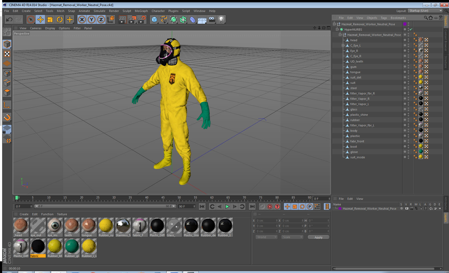449x273 pixels.
Task: Play the animation forward
Action: (227, 206)
